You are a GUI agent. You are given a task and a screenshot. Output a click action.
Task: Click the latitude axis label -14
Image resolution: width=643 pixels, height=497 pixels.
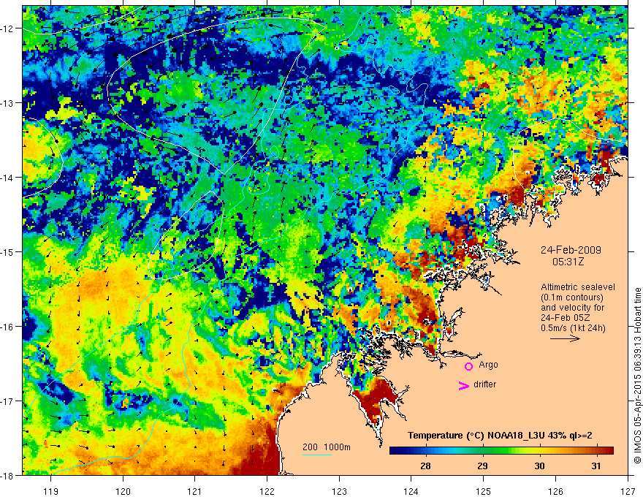point(7,178)
